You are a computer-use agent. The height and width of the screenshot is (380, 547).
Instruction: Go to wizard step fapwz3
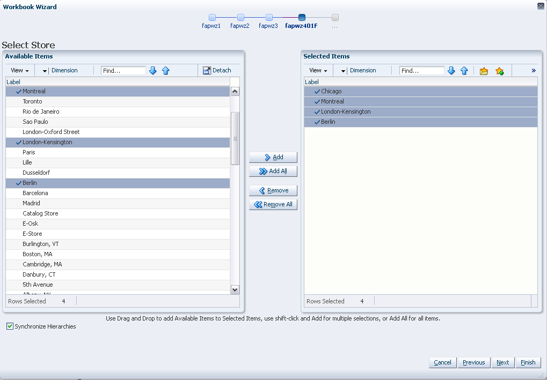[269, 17]
